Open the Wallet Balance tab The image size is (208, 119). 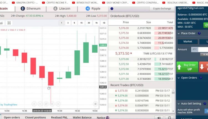click(82, 117)
